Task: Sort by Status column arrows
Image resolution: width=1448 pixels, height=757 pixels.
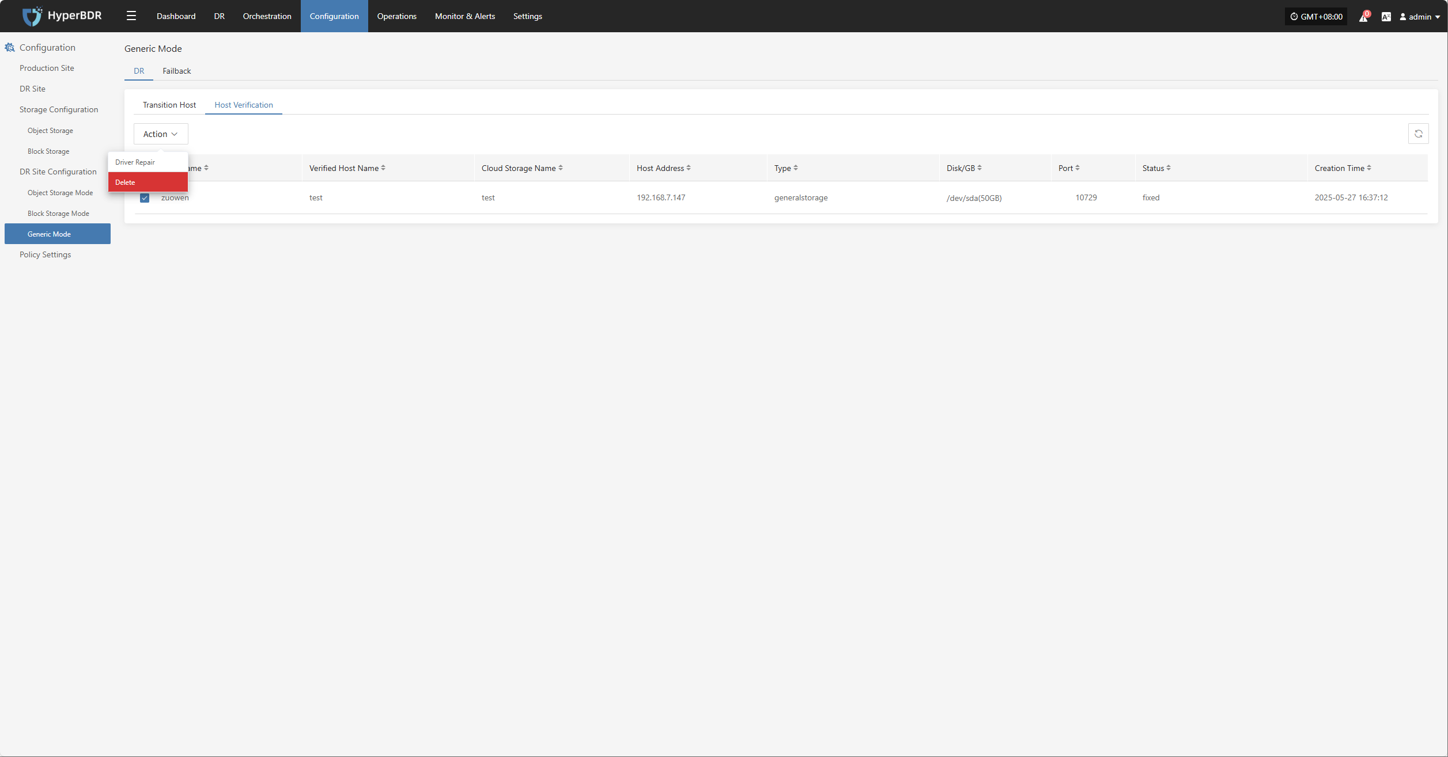Action: (1169, 168)
